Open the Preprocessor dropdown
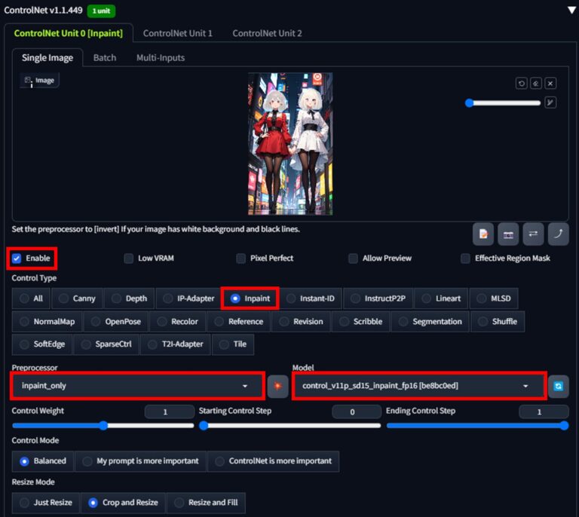The width and height of the screenshot is (579, 517). click(x=136, y=386)
